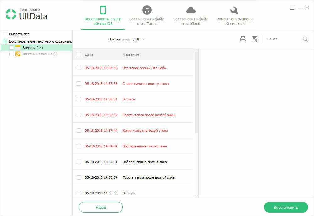
Task: Open export settings icon beside printer
Action: (255, 39)
